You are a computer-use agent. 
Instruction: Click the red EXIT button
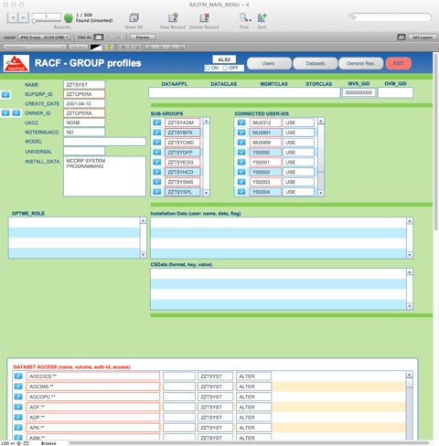[x=398, y=63]
